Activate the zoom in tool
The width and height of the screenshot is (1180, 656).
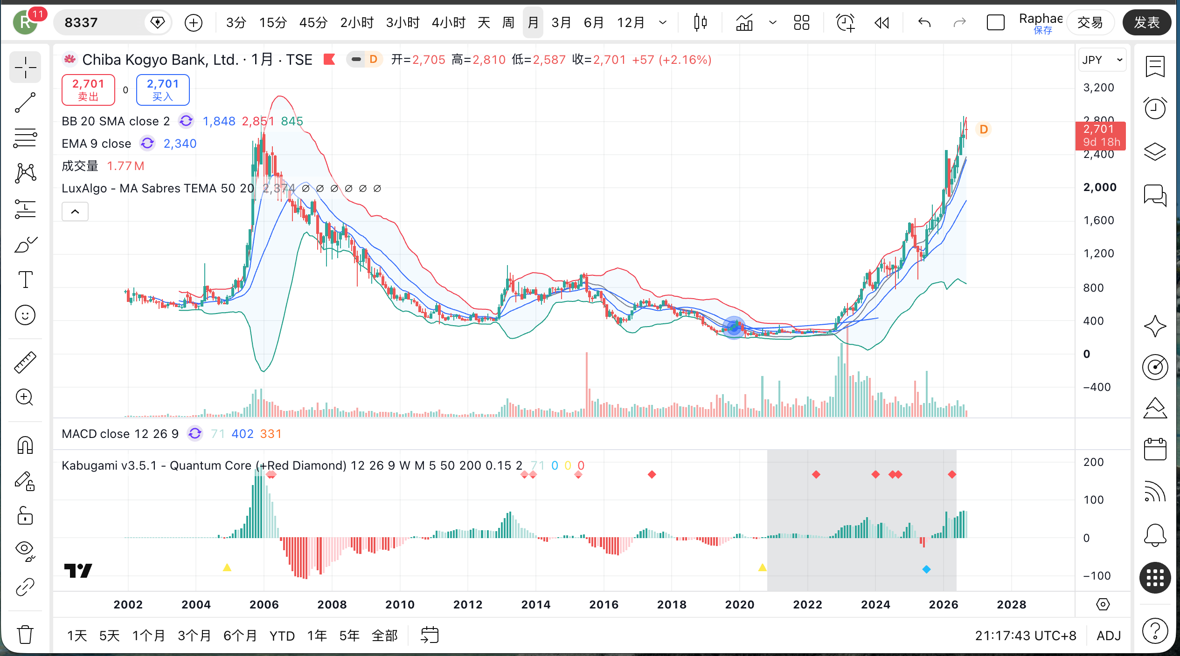click(x=25, y=397)
